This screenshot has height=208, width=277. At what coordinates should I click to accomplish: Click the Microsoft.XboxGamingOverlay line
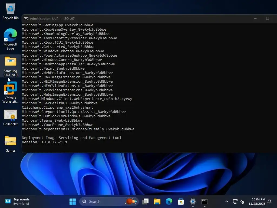tap(66, 34)
